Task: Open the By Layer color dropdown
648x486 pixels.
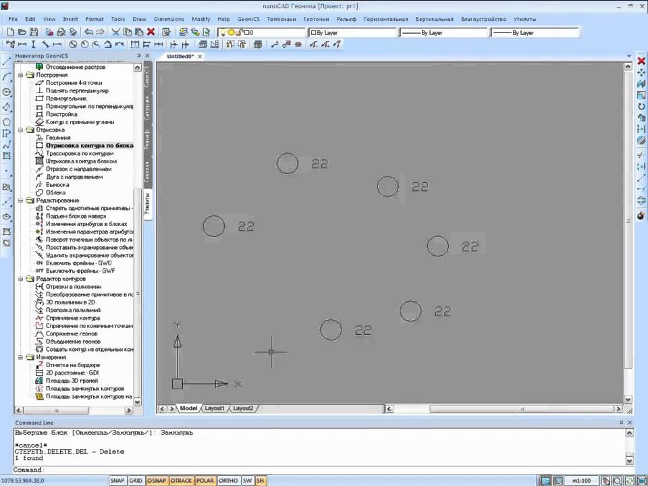Action: click(x=352, y=32)
